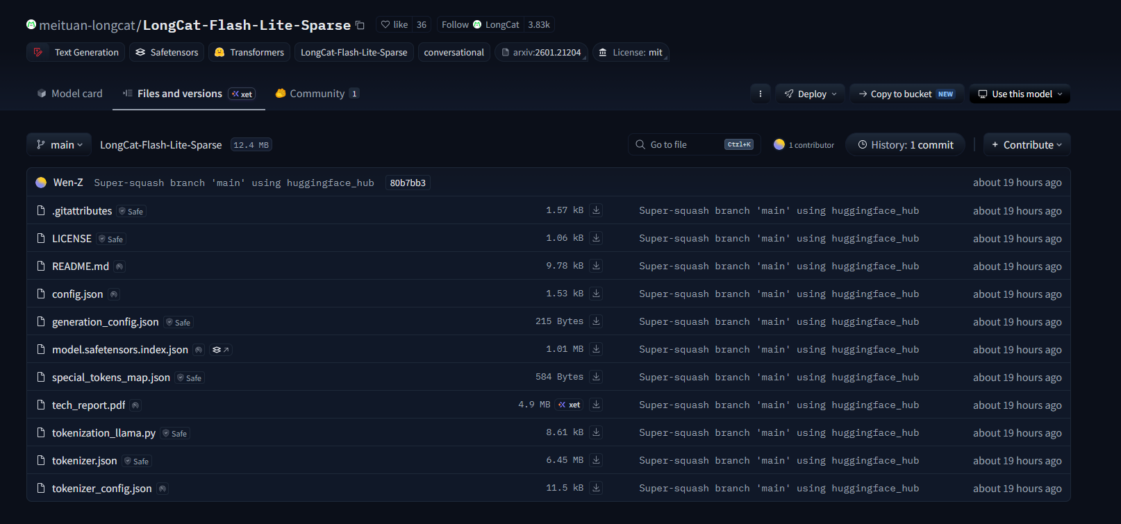The height and width of the screenshot is (524, 1121).
Task: Open the README.md file
Action: 81,267
